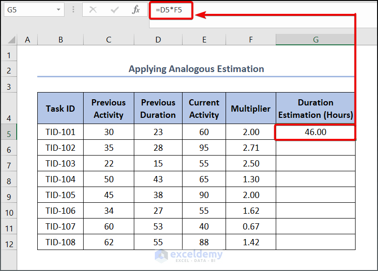
Task: Expand the Name Box dropdown arrow
Action: [x=58, y=10]
